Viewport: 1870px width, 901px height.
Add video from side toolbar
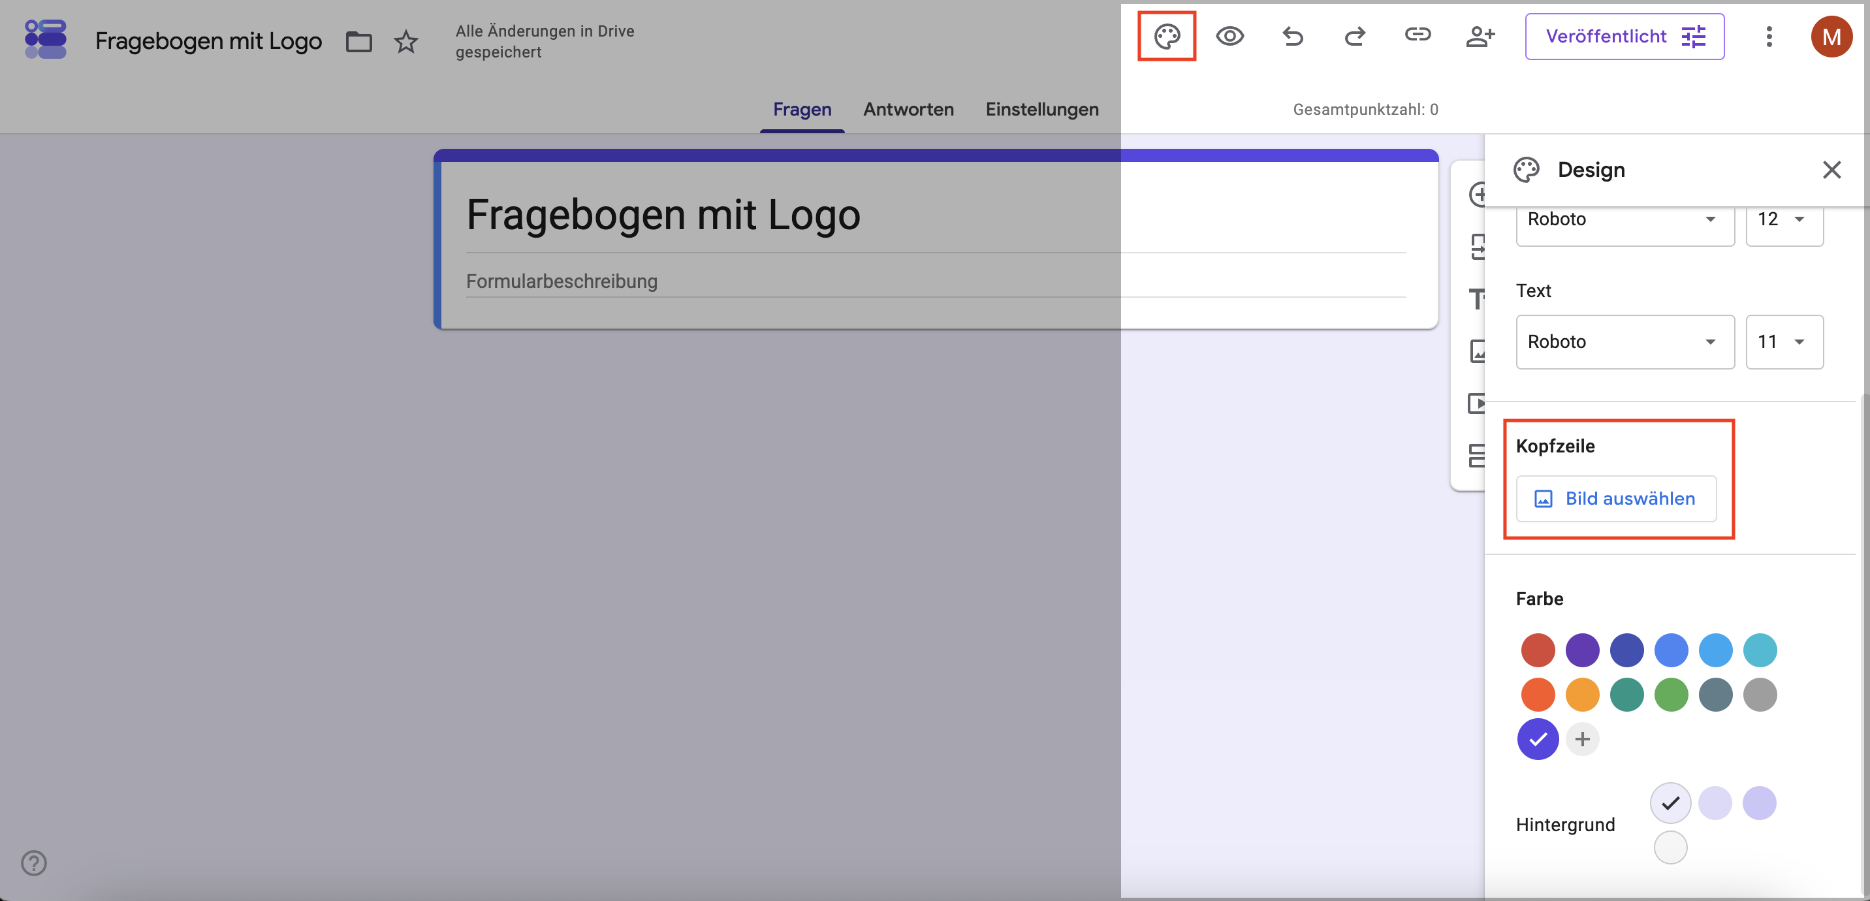tap(1478, 403)
